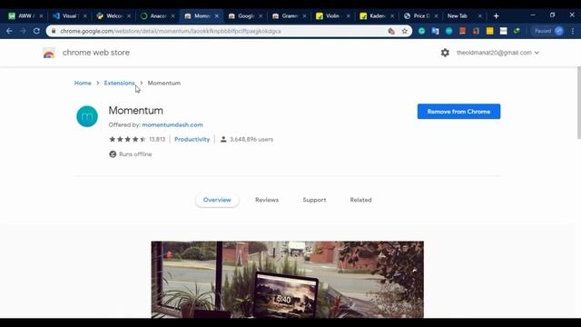Click the teal Momentum extension logo
Screen dimensions: 581x327
tap(87, 116)
